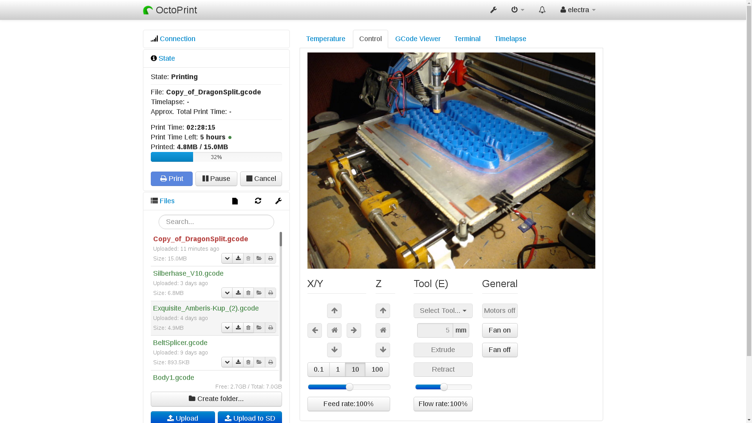Select 1 mm jog step size
The height and width of the screenshot is (423, 752).
(338, 369)
